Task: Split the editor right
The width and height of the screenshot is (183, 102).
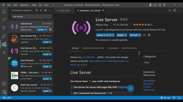Action: (175, 10)
